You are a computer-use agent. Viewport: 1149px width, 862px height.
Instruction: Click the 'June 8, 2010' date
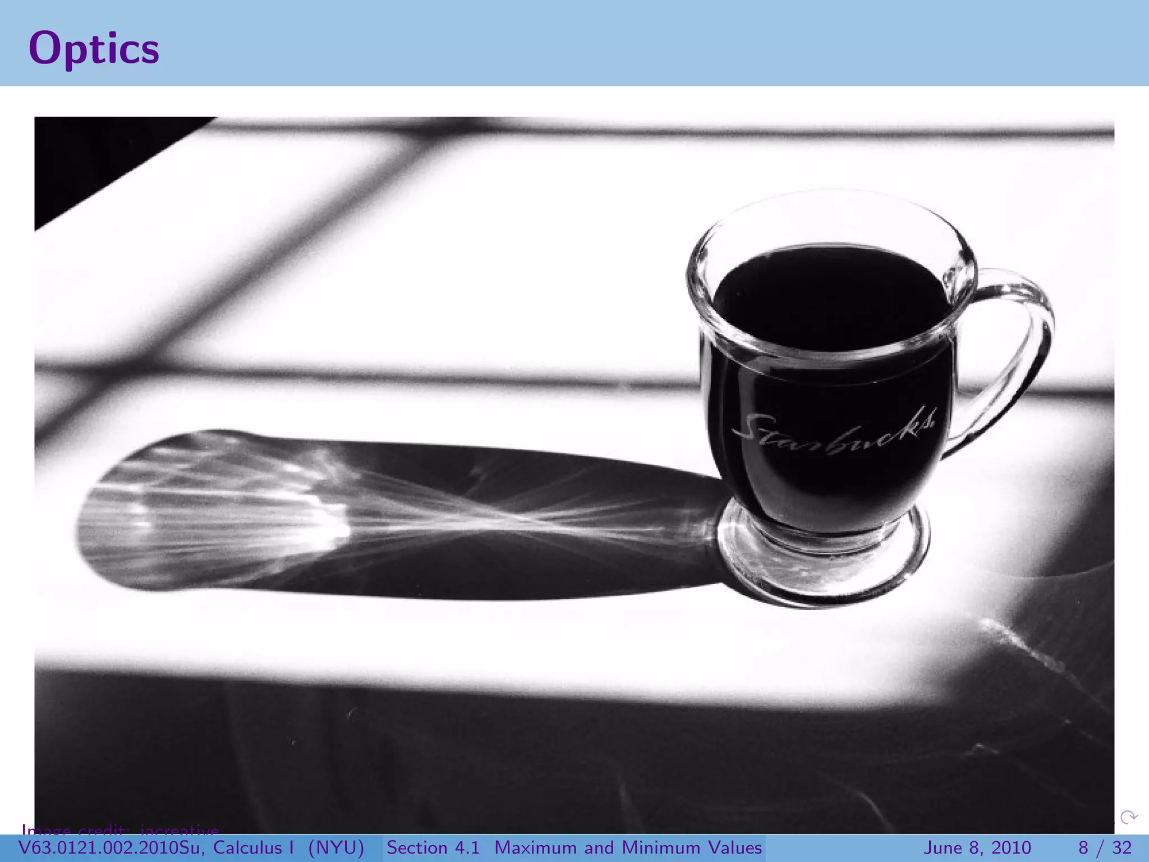tap(977, 847)
